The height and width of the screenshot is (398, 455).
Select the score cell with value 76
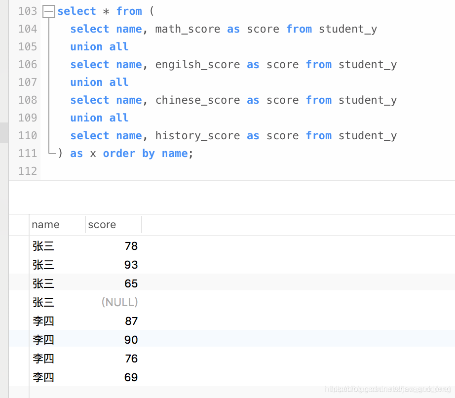pyautogui.click(x=114, y=358)
